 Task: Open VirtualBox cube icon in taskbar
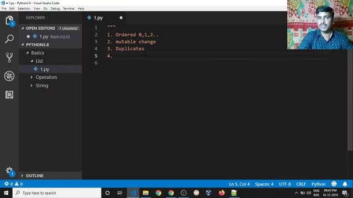[x=208, y=193]
